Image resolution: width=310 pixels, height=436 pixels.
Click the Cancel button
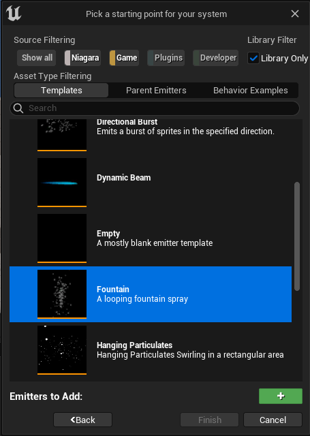pyautogui.click(x=273, y=420)
